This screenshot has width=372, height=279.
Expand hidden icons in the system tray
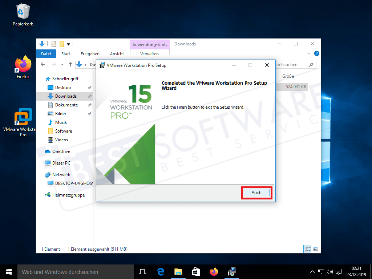(x=312, y=271)
